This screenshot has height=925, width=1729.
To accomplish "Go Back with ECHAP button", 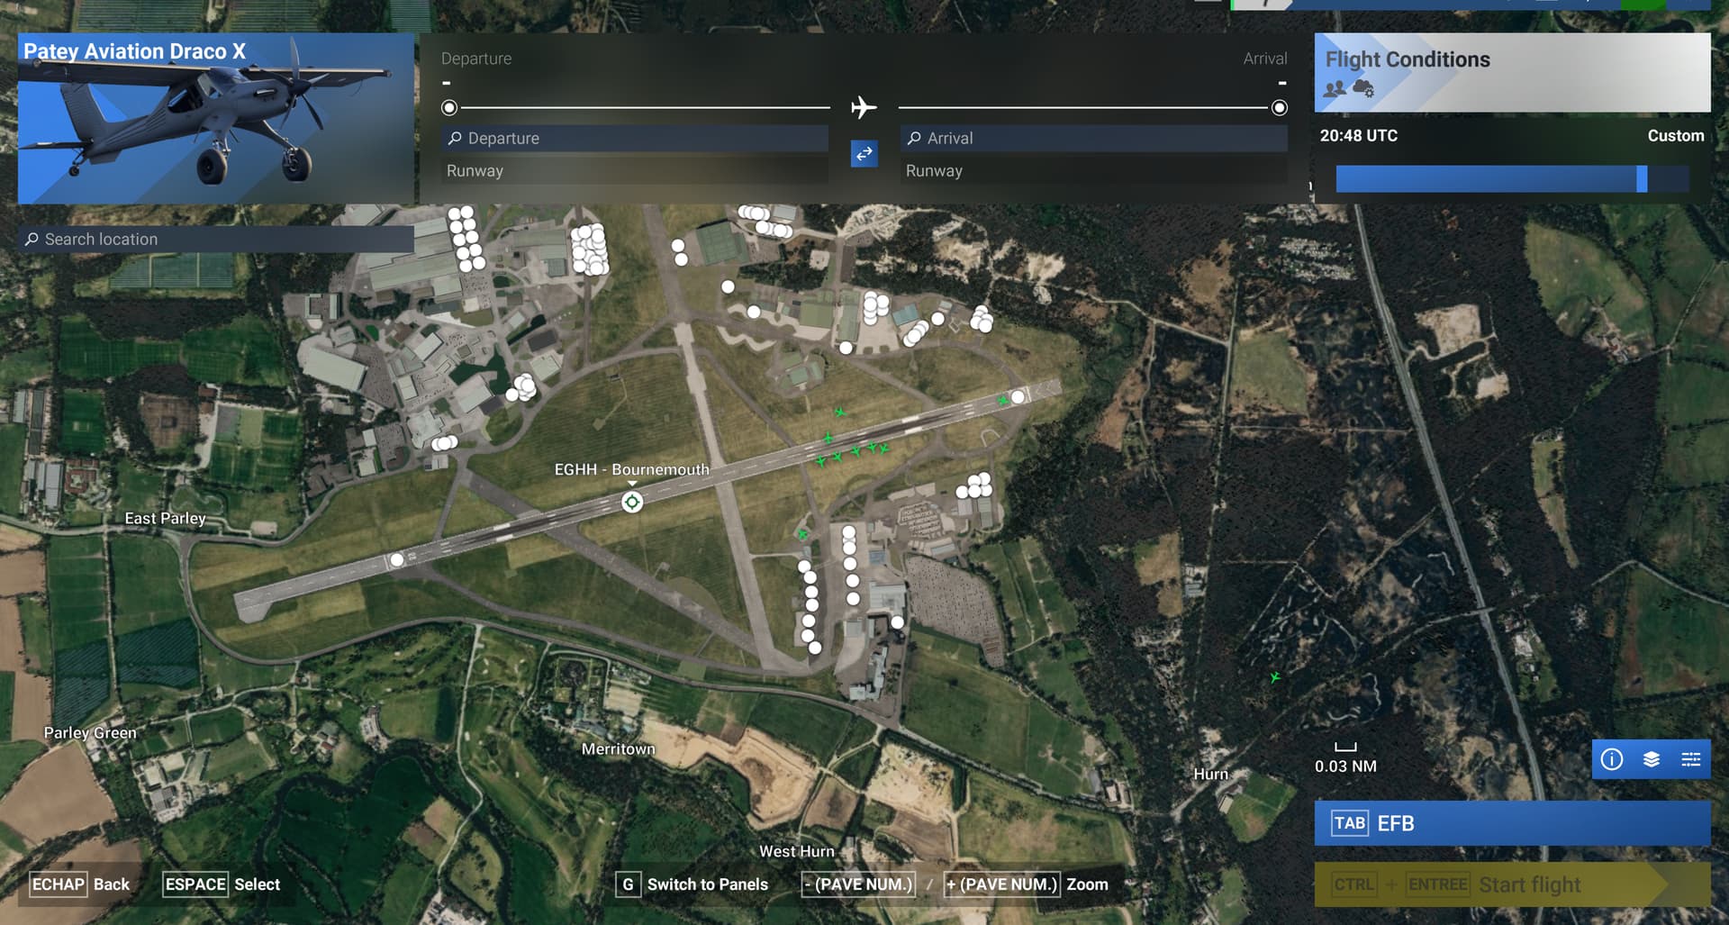I will pos(81,884).
